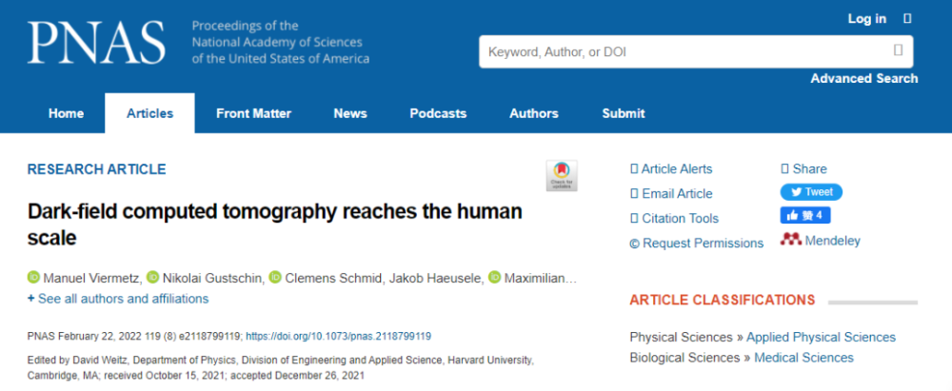Open the Front Matter menu

coord(254,113)
